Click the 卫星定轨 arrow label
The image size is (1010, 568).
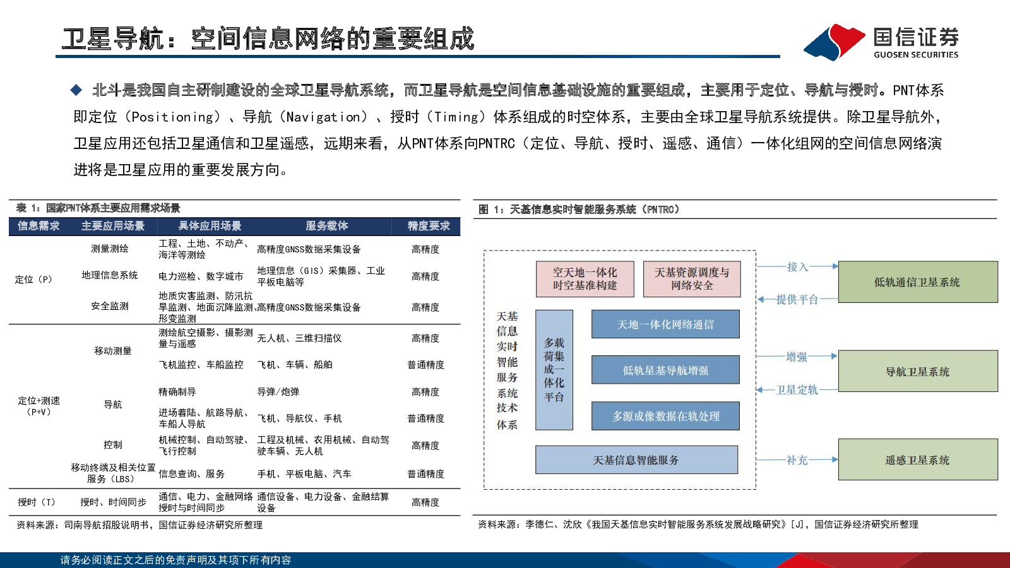[797, 390]
